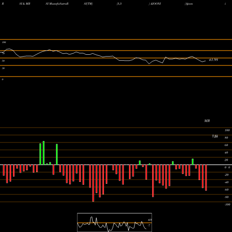Click the -20 label on the MR axis

(226, 175)
